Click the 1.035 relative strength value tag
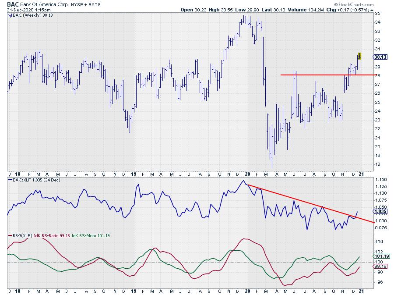 pyautogui.click(x=379, y=211)
